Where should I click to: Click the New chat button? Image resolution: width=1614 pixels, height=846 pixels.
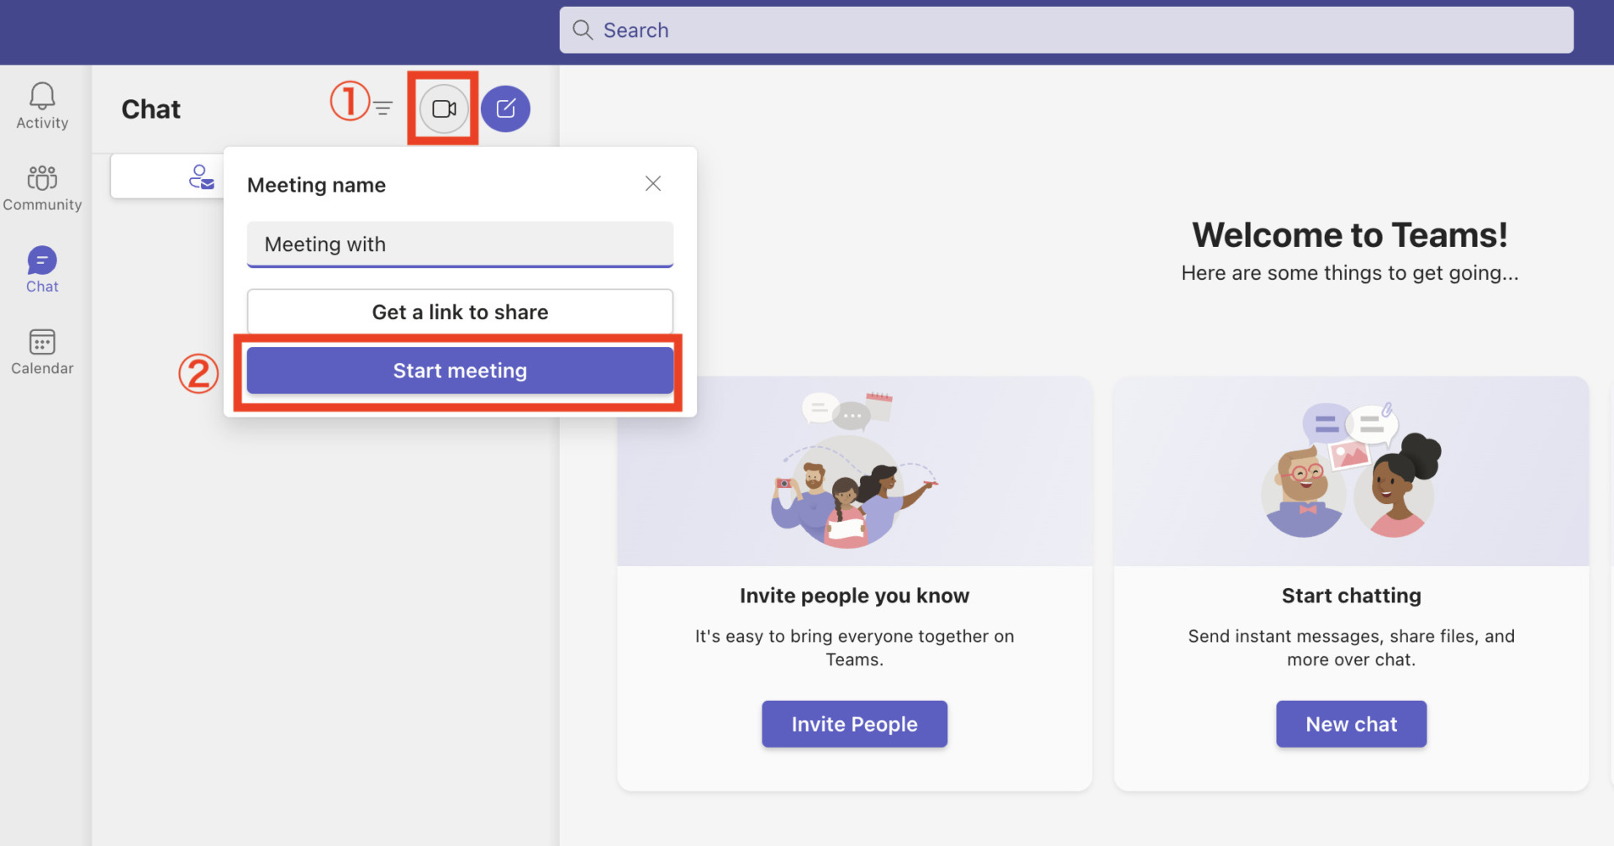tap(1350, 723)
